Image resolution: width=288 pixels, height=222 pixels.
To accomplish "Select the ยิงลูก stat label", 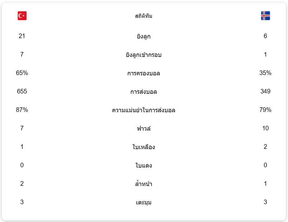I will pos(144,37).
